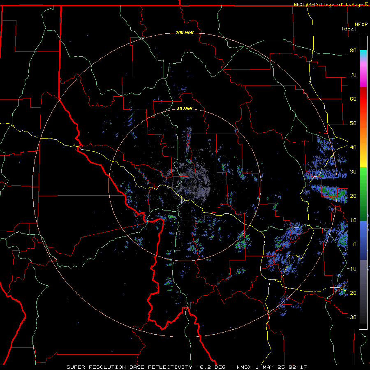
Task: Click the -20 dBZ value on the scale
Action: 351,293
